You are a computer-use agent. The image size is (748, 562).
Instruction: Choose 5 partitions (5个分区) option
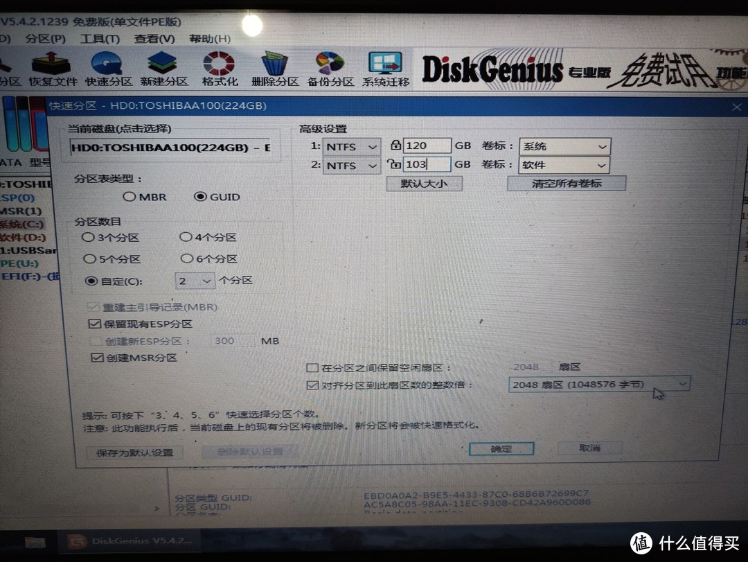tap(112, 258)
